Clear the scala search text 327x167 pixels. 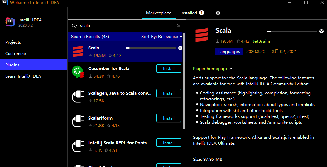tap(179, 26)
